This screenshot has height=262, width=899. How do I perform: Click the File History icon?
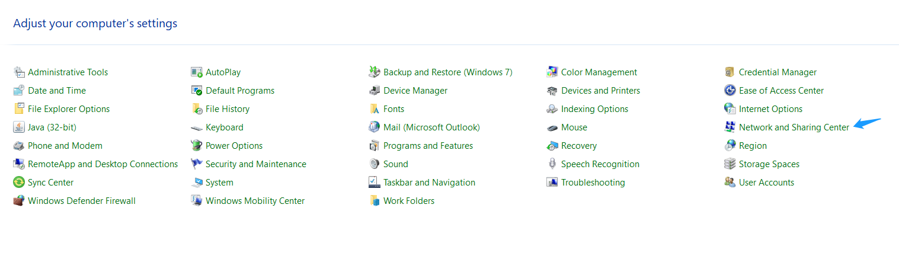point(196,109)
